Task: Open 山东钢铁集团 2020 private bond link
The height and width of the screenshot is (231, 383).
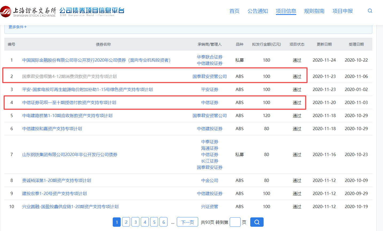Action: [70, 154]
